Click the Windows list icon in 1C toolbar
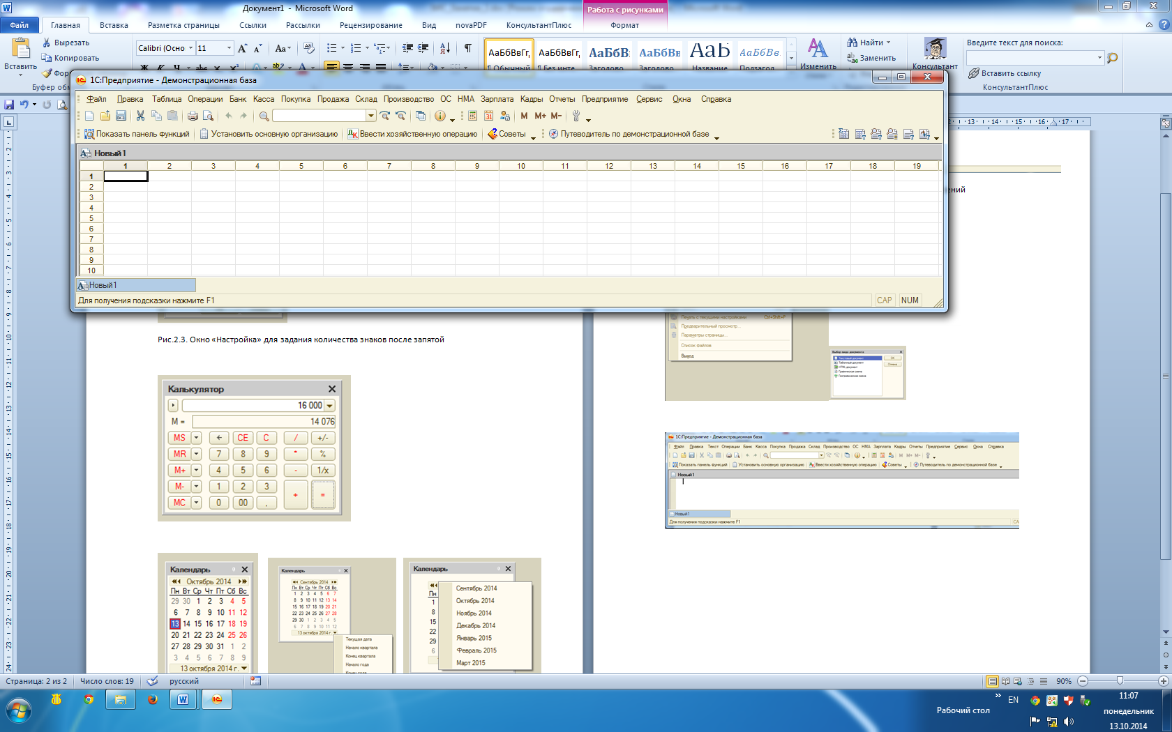The image size is (1172, 732). click(421, 116)
